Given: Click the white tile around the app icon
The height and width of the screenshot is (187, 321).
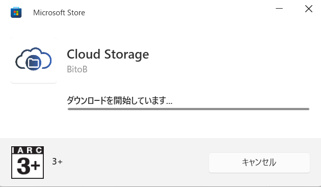Looking at the screenshot, I should [x=34, y=79].
